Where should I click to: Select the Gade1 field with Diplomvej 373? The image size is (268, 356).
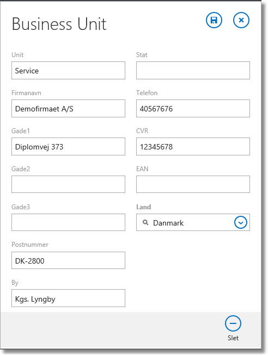coord(68,146)
